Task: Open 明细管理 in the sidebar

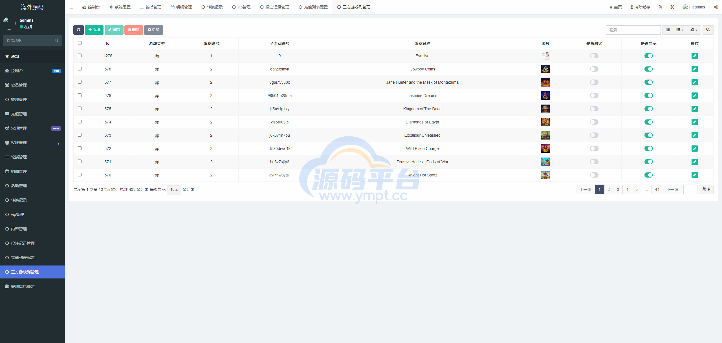Action: tap(32, 171)
